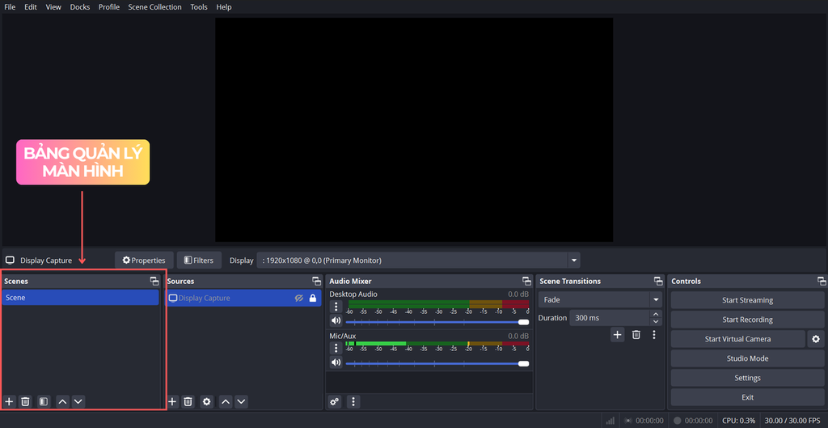Undock the Sources panel

316,281
